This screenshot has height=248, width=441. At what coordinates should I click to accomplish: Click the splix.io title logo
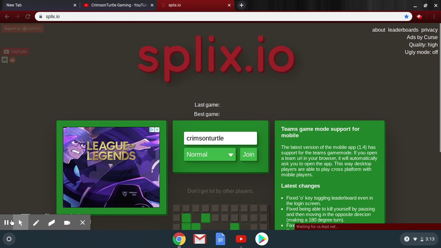216,59
